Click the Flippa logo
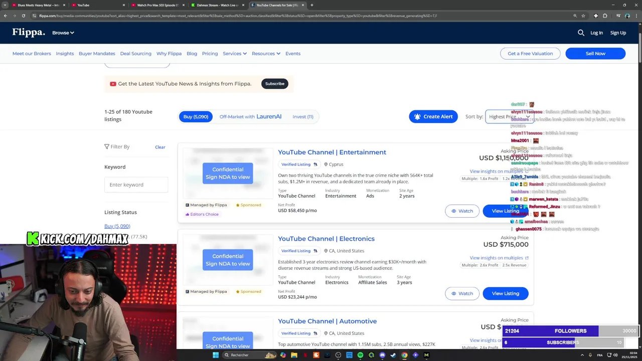 pos(29,33)
